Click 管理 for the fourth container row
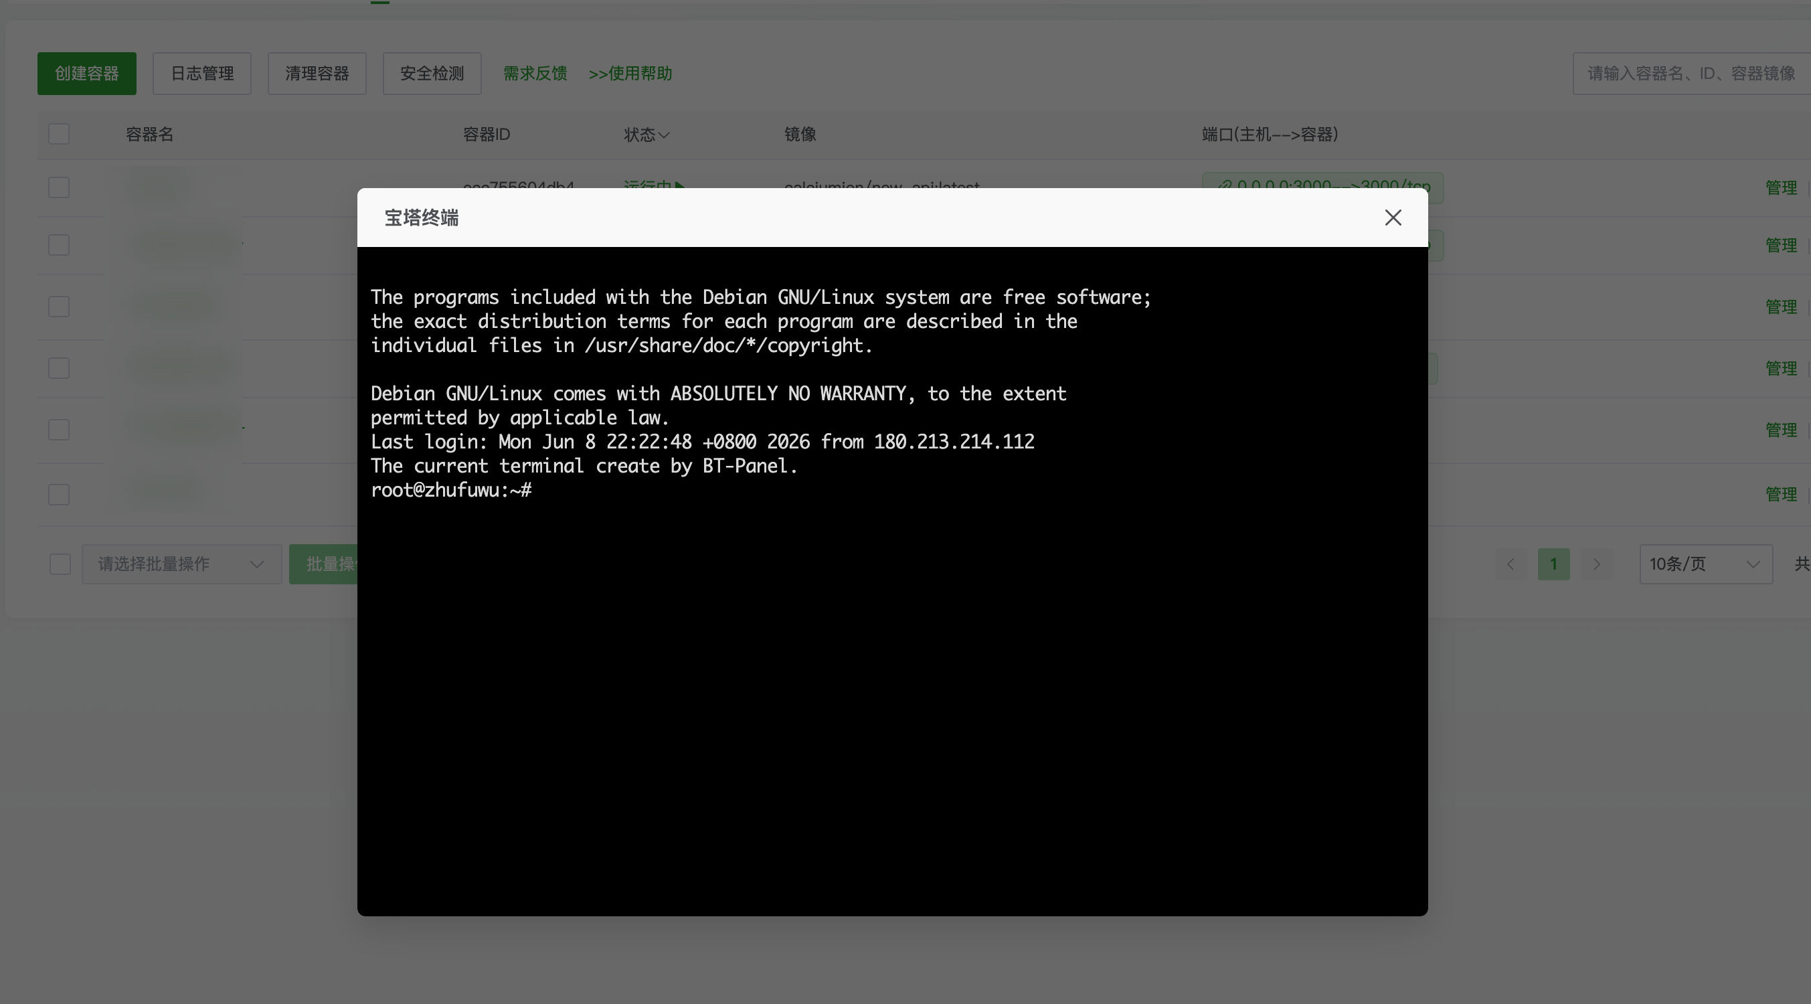1811x1004 pixels. 1781,368
